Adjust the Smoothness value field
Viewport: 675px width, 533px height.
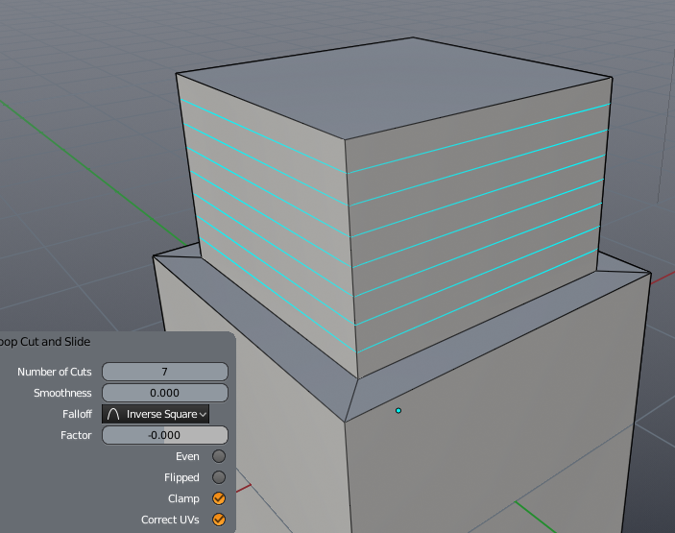point(165,393)
